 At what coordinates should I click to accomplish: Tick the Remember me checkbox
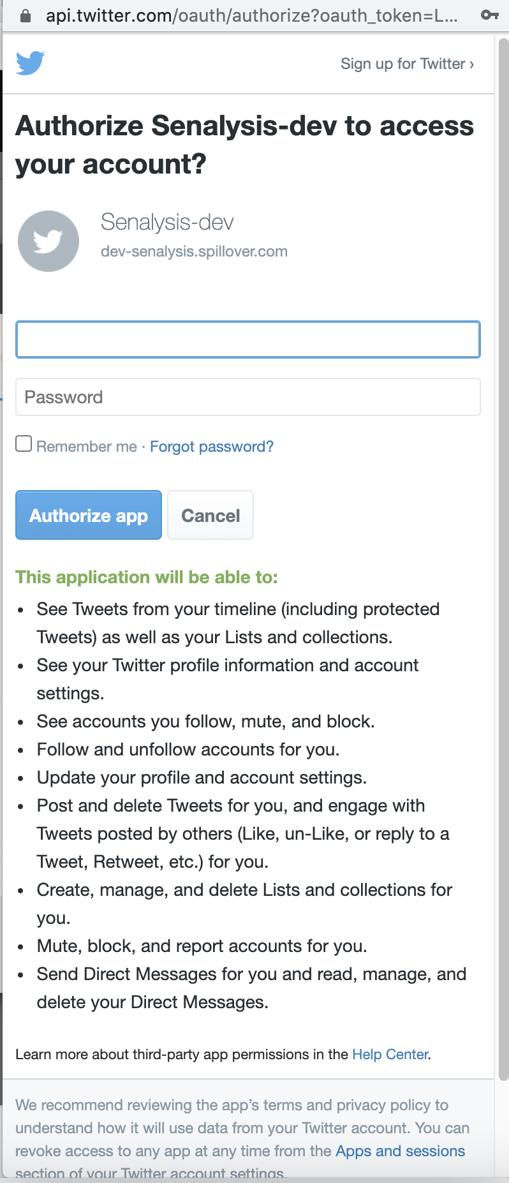24,444
